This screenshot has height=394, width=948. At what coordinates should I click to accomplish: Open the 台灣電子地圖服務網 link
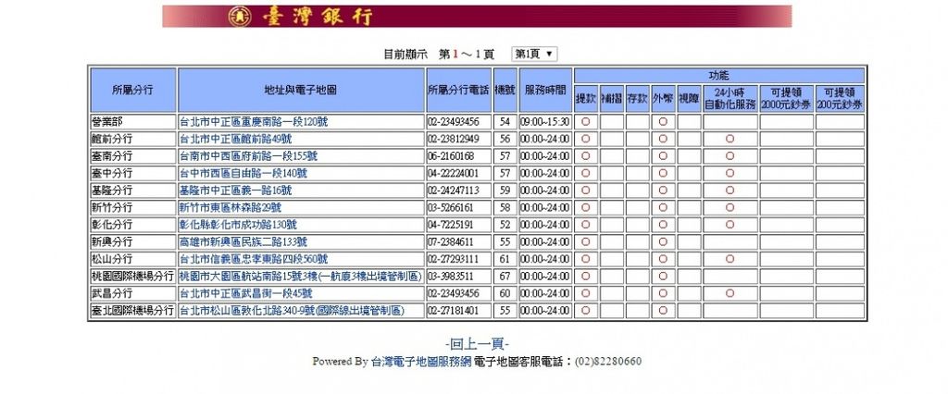421,362
